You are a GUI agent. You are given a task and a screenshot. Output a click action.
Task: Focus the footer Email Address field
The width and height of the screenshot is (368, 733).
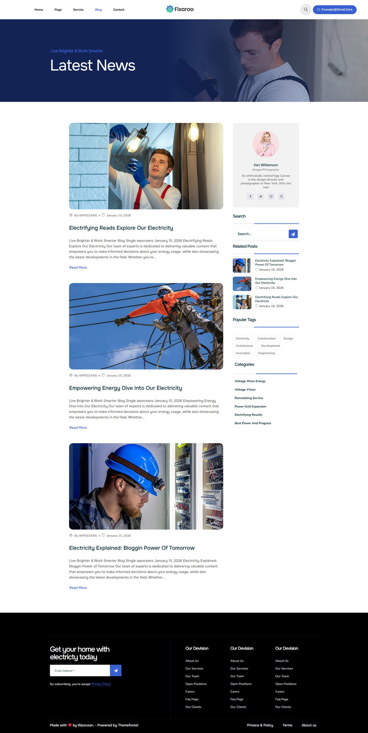80,671
